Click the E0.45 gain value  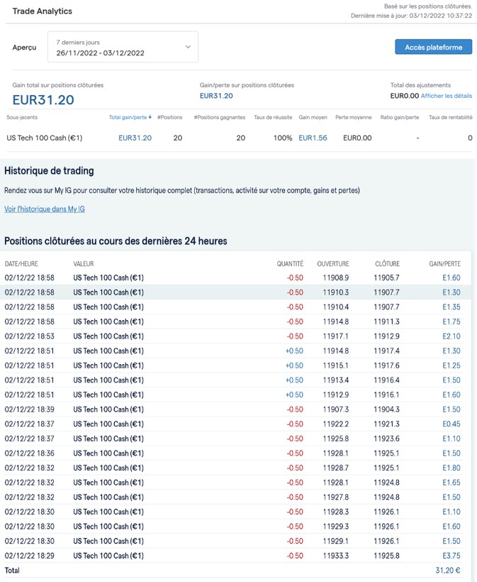coord(451,424)
